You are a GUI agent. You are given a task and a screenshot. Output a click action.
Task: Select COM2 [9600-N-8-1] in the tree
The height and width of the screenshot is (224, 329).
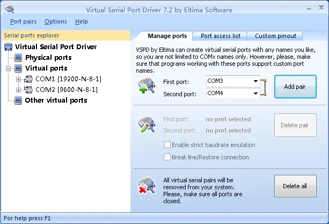coord(67,90)
